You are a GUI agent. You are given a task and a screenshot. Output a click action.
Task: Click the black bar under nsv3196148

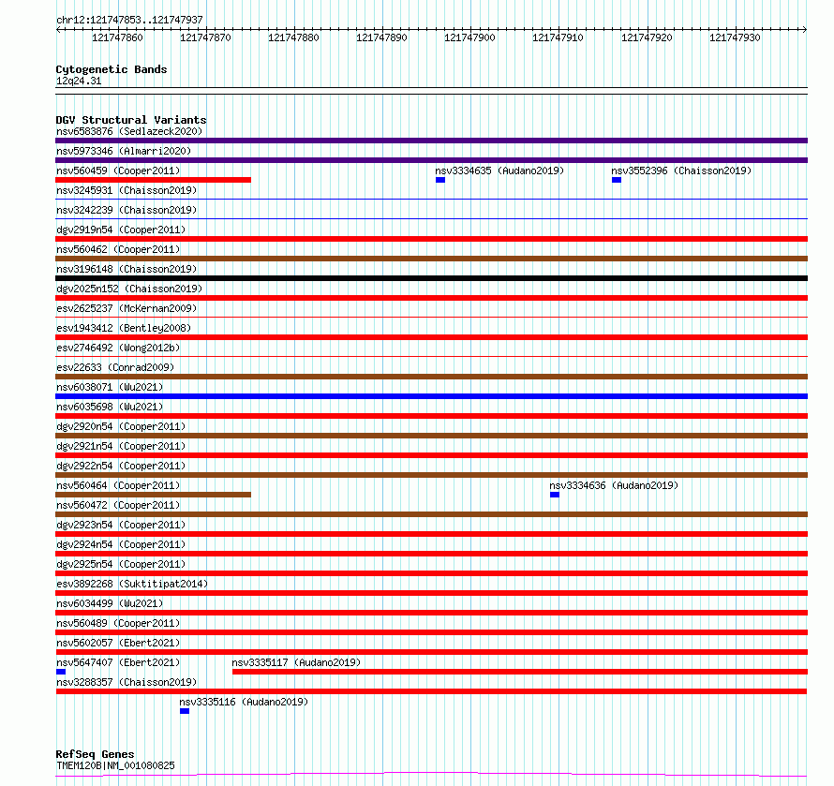(x=431, y=278)
